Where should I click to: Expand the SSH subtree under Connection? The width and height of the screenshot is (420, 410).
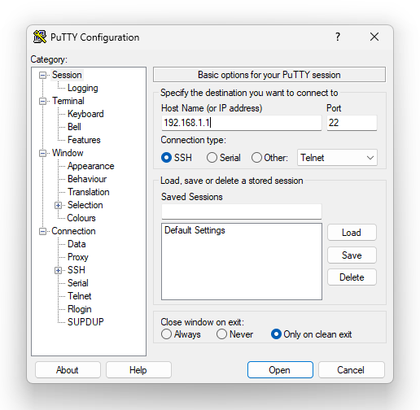pyautogui.click(x=58, y=270)
